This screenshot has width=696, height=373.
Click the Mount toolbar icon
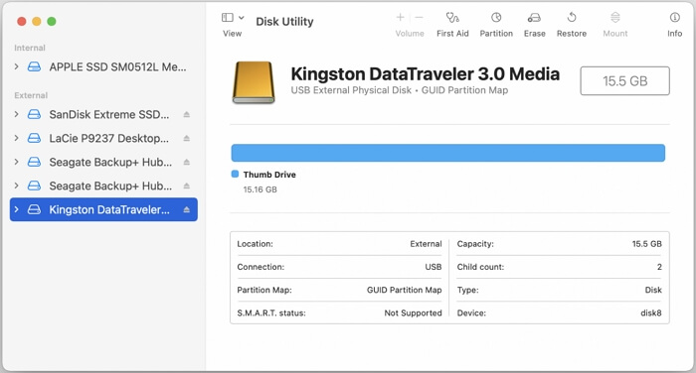pyautogui.click(x=614, y=17)
